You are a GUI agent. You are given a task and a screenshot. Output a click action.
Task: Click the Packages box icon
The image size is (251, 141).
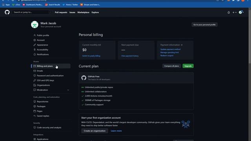(35, 106)
